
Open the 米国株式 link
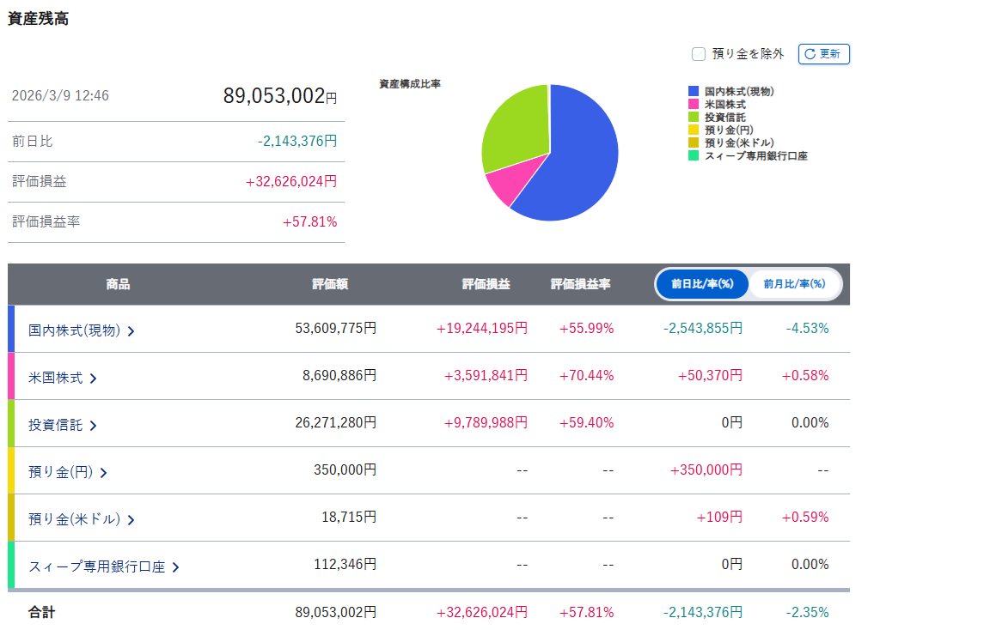point(56,378)
